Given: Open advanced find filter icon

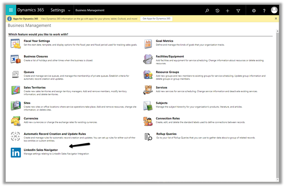Looking at the screenshot, I should (238, 10).
